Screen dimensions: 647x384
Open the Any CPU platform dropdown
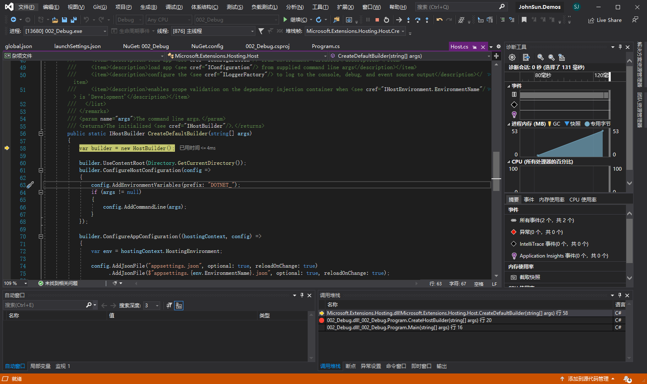click(169, 20)
